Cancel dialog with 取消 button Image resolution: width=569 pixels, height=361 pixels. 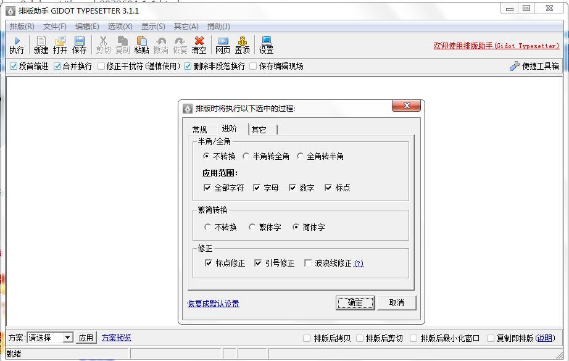point(397,302)
